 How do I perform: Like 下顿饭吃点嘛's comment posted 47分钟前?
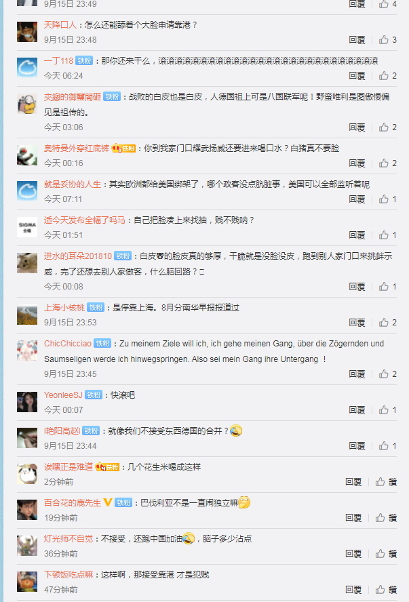[381, 590]
